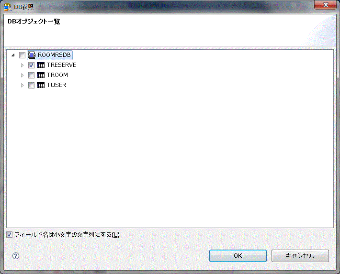Click the ROOMRSDB database icon

32,55
